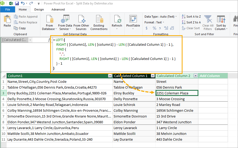The height and width of the screenshot is (148, 238).
Task: Click the Sort by Column icon
Action: (x=221, y=19)
